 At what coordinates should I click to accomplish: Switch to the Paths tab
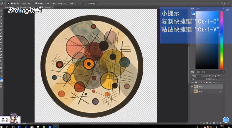[x=203, y=72]
